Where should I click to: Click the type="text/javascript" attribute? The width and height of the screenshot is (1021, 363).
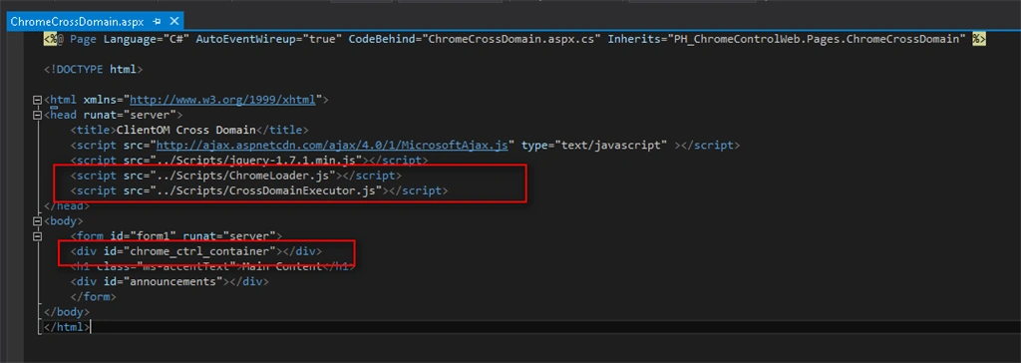coord(594,145)
